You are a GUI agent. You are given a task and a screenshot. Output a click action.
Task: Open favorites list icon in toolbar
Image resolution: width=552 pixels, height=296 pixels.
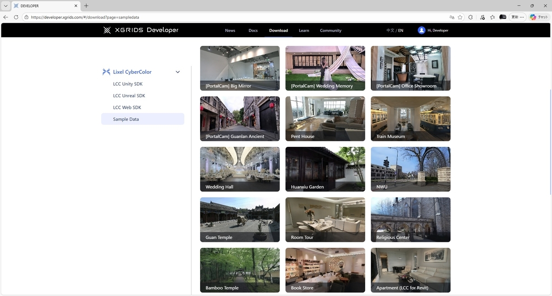coord(493,17)
